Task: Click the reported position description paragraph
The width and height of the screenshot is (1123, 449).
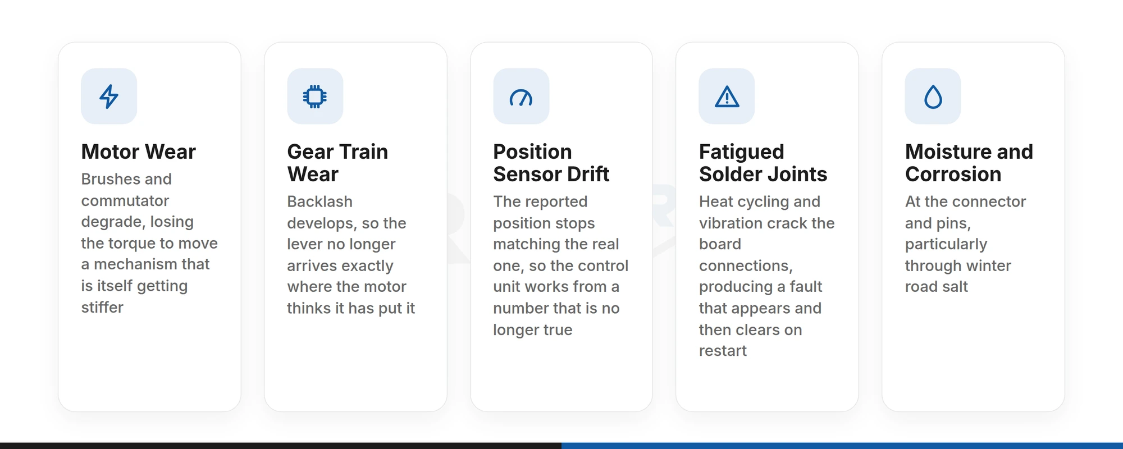Action: [561, 265]
